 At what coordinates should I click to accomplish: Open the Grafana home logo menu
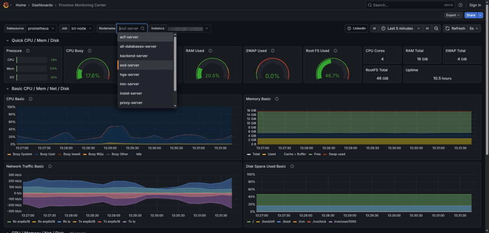pyautogui.click(x=6, y=5)
